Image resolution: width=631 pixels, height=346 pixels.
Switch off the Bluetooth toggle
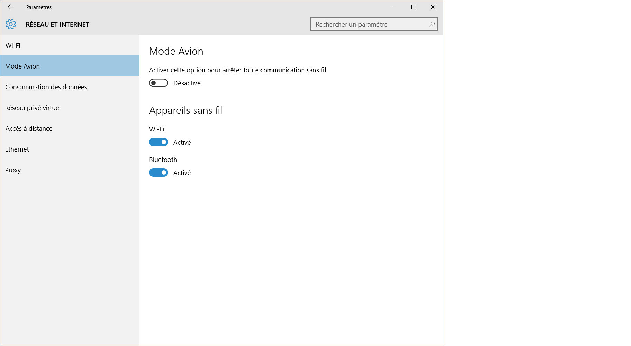[158, 173]
